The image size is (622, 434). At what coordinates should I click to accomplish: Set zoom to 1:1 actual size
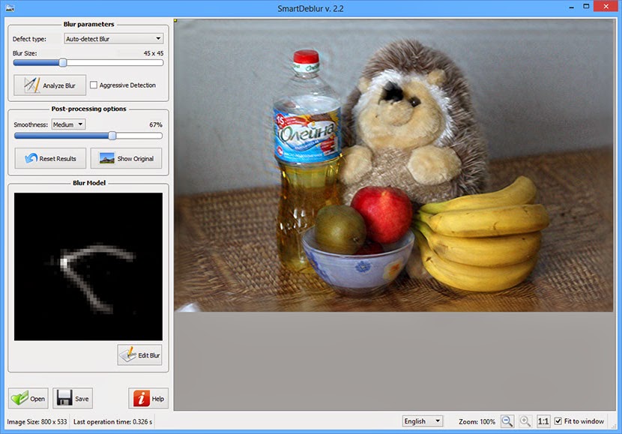(543, 421)
